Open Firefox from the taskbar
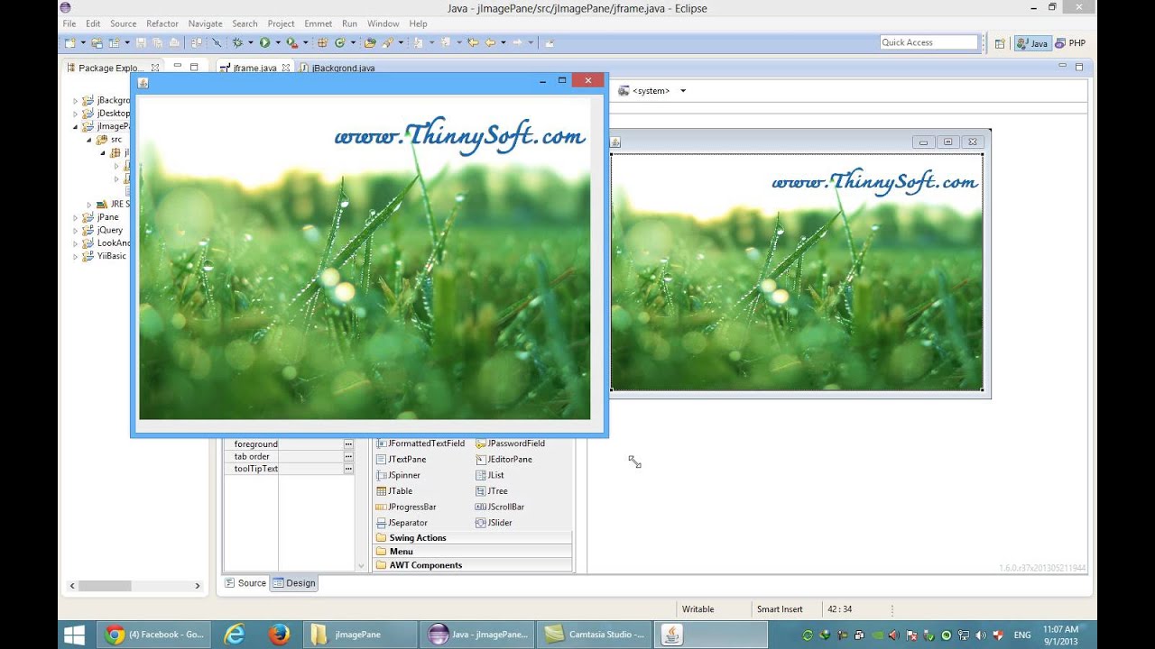This screenshot has height=649, width=1155. click(x=279, y=634)
